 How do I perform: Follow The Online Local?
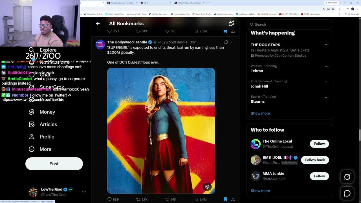[x=320, y=144]
